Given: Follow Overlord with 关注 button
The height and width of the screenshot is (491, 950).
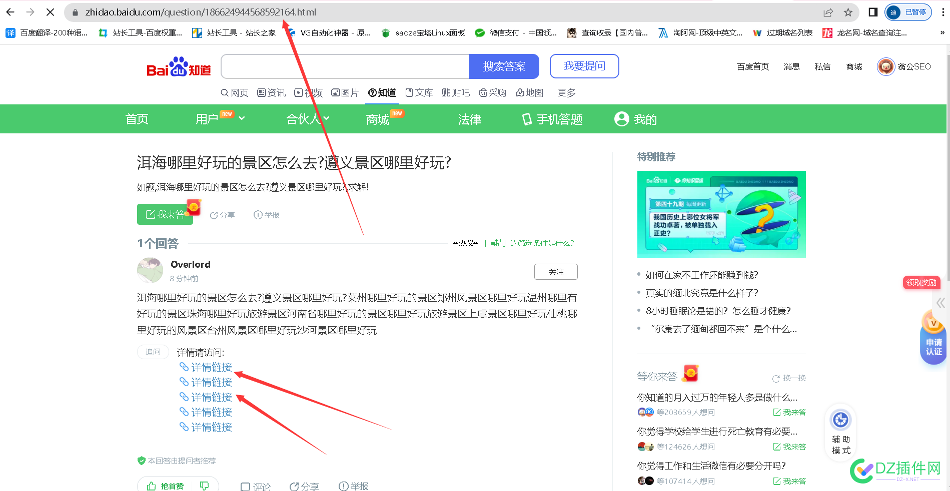Looking at the screenshot, I should click(556, 272).
